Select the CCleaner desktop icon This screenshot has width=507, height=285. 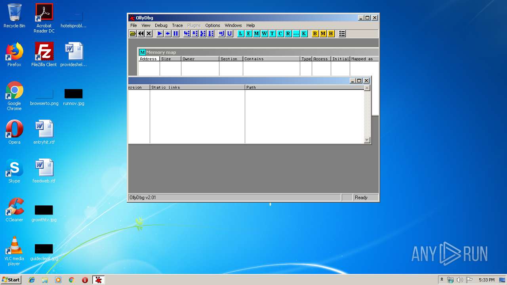14,210
